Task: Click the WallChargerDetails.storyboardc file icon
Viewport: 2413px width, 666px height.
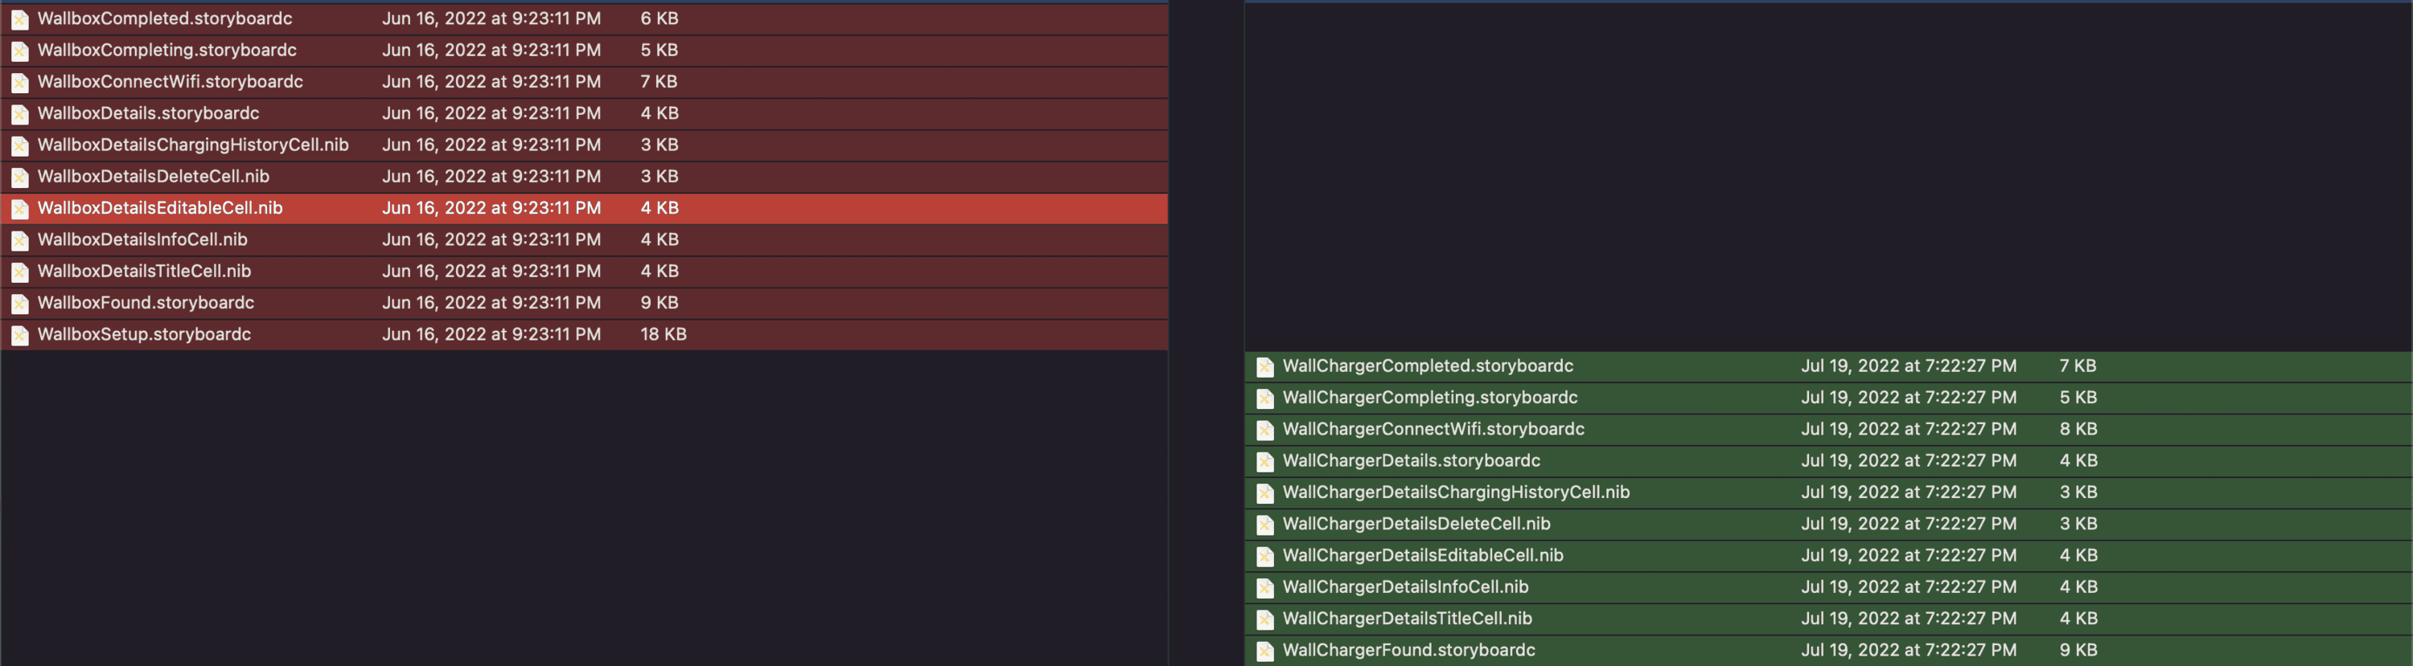Action: tap(1264, 461)
